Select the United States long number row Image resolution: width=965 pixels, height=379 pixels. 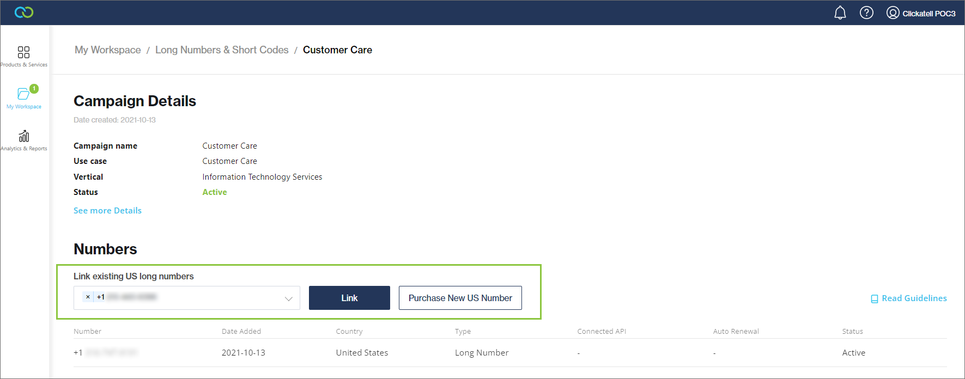click(x=362, y=353)
